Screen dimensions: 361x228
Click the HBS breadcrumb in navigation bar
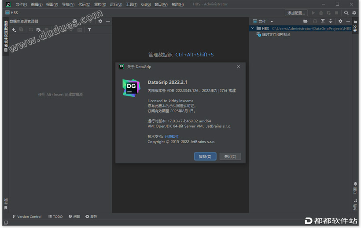coord(12,13)
